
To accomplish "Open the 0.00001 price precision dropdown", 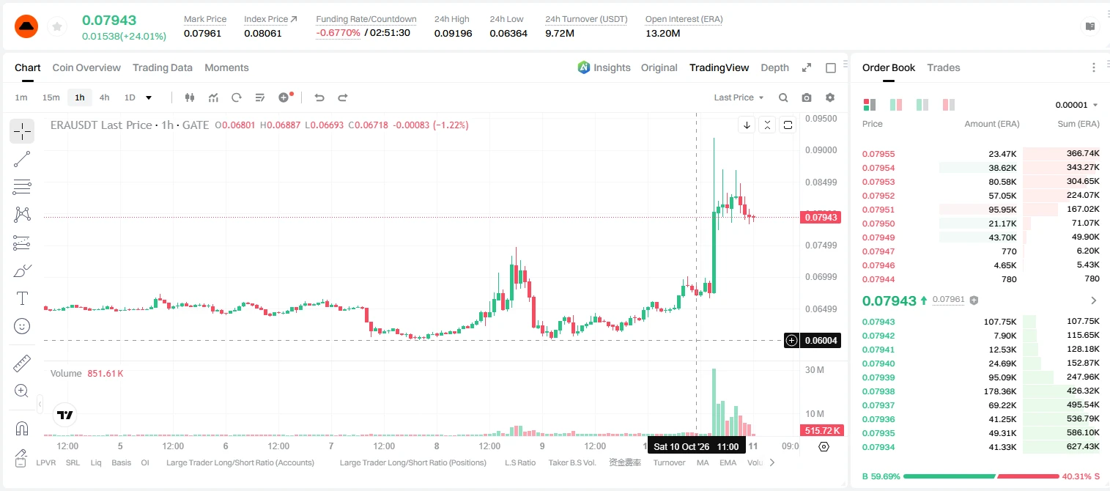I will pos(1076,105).
